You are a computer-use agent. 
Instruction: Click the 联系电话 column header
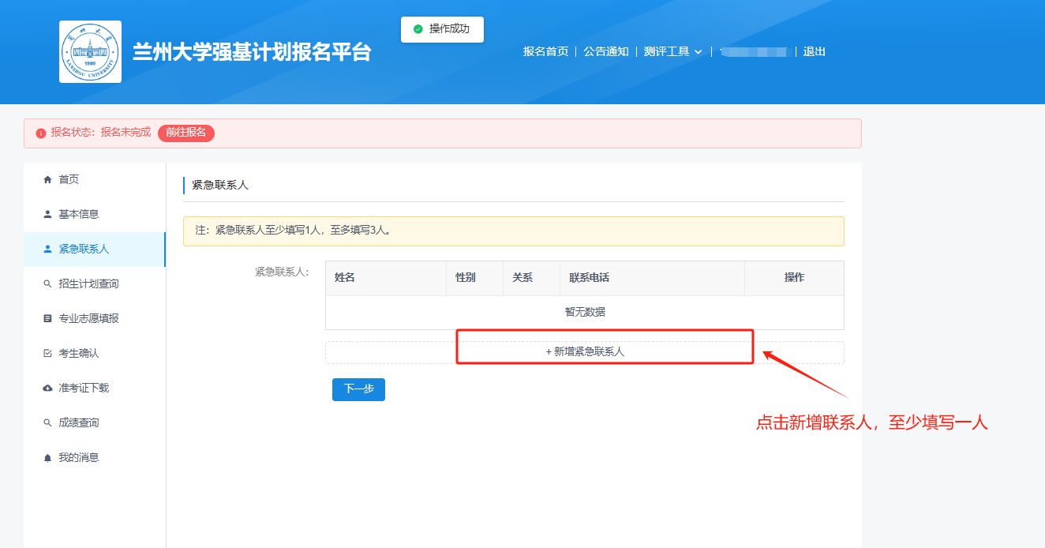point(589,278)
